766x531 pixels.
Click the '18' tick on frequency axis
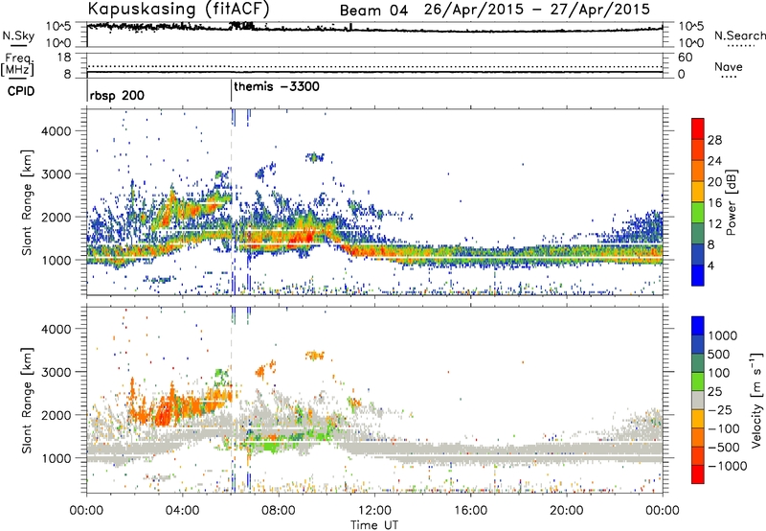[64, 58]
